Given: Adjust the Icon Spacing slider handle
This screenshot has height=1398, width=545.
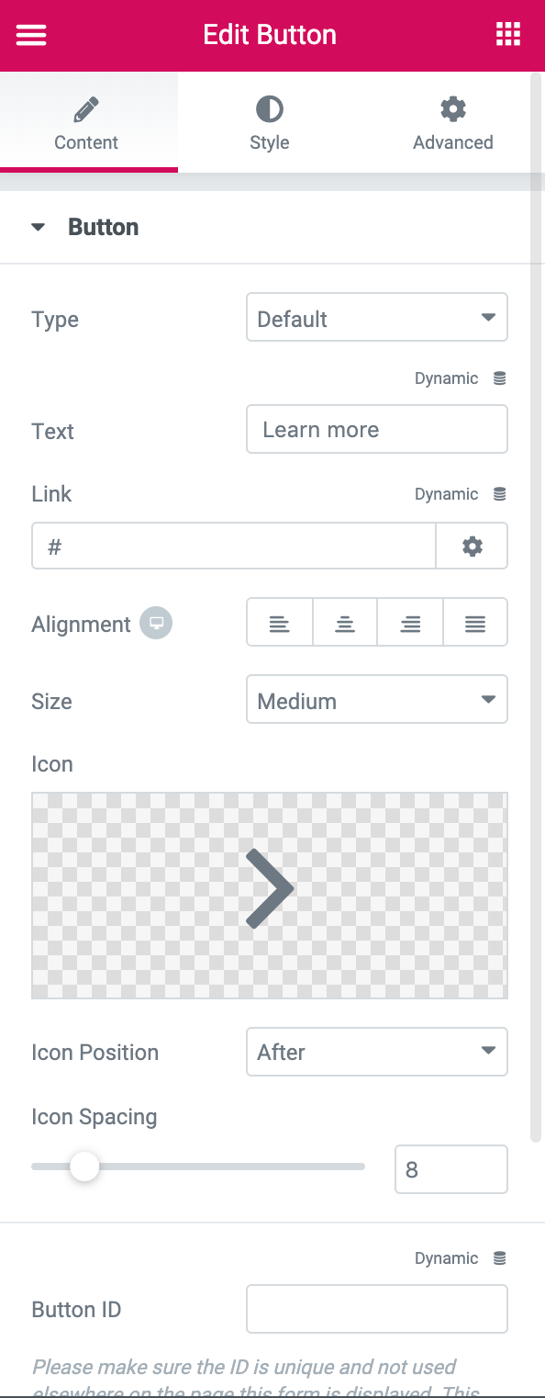Looking at the screenshot, I should (x=84, y=1166).
